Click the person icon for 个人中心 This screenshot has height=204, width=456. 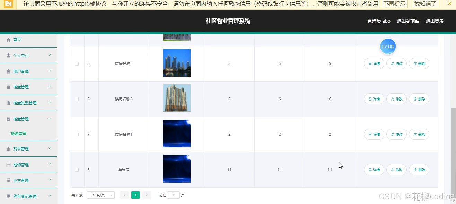pos(9,56)
